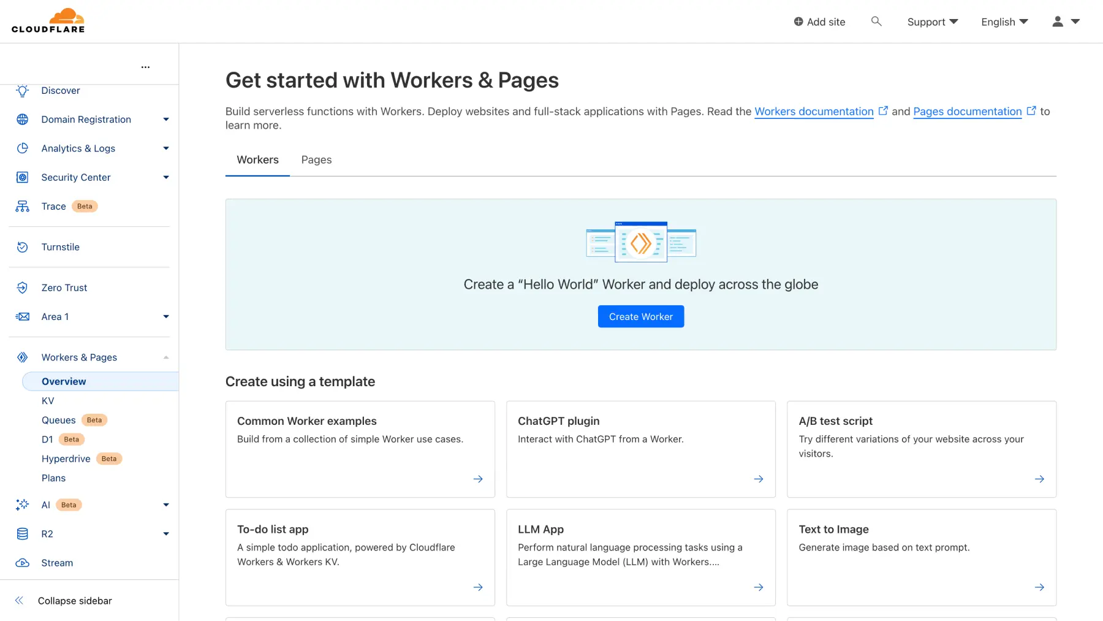Click arrow on Text to Image card
Viewport: 1103px width, 621px height.
[x=1039, y=587]
